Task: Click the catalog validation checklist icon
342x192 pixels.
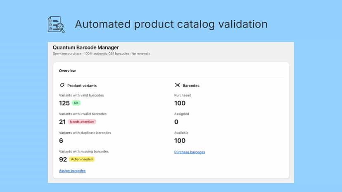Action: click(x=56, y=25)
